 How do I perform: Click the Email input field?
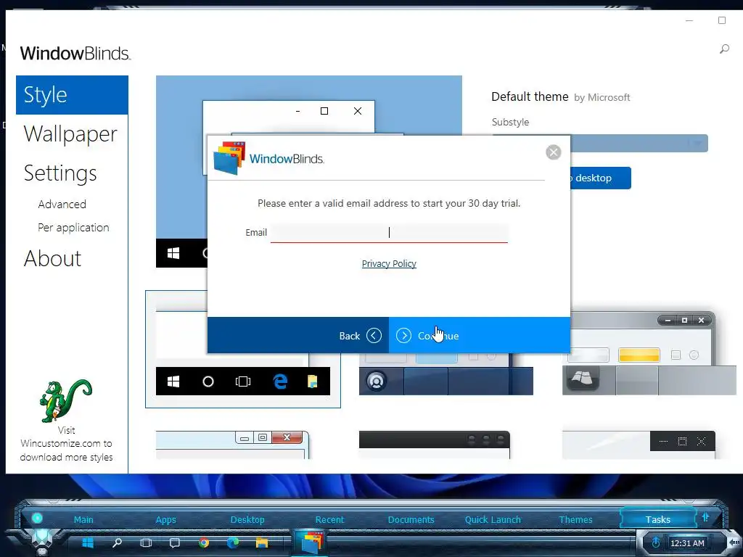pyautogui.click(x=389, y=233)
